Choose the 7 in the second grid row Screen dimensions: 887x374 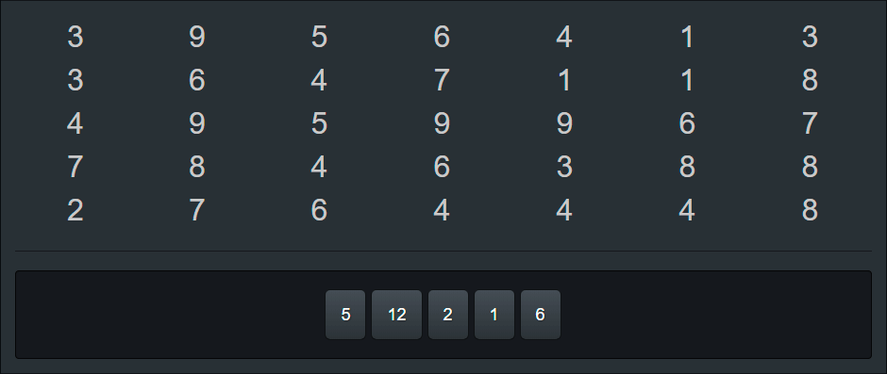pos(442,80)
